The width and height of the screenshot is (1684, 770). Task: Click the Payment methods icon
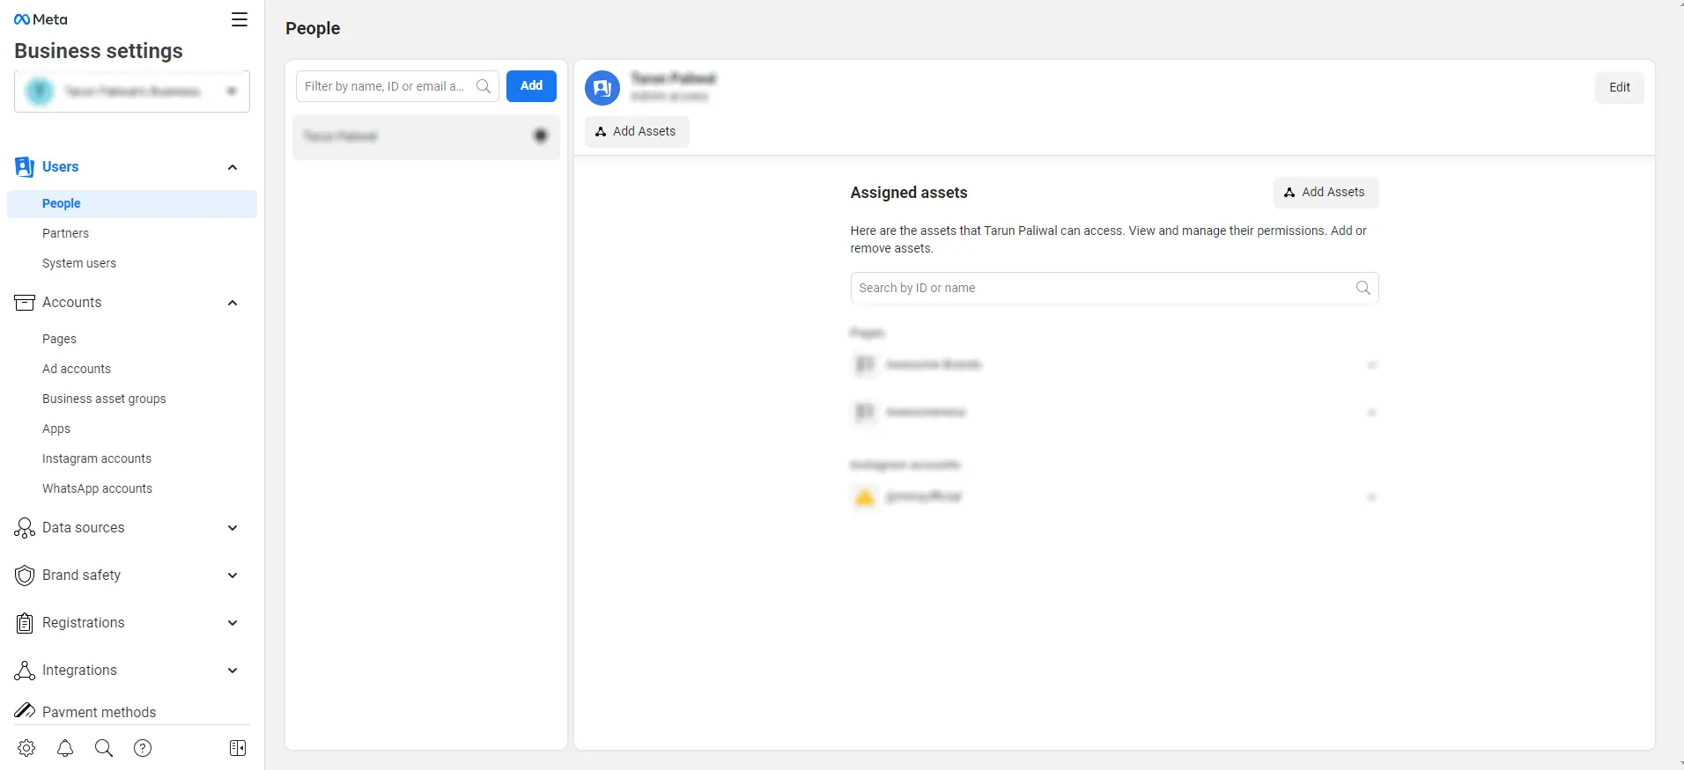pyautogui.click(x=25, y=711)
